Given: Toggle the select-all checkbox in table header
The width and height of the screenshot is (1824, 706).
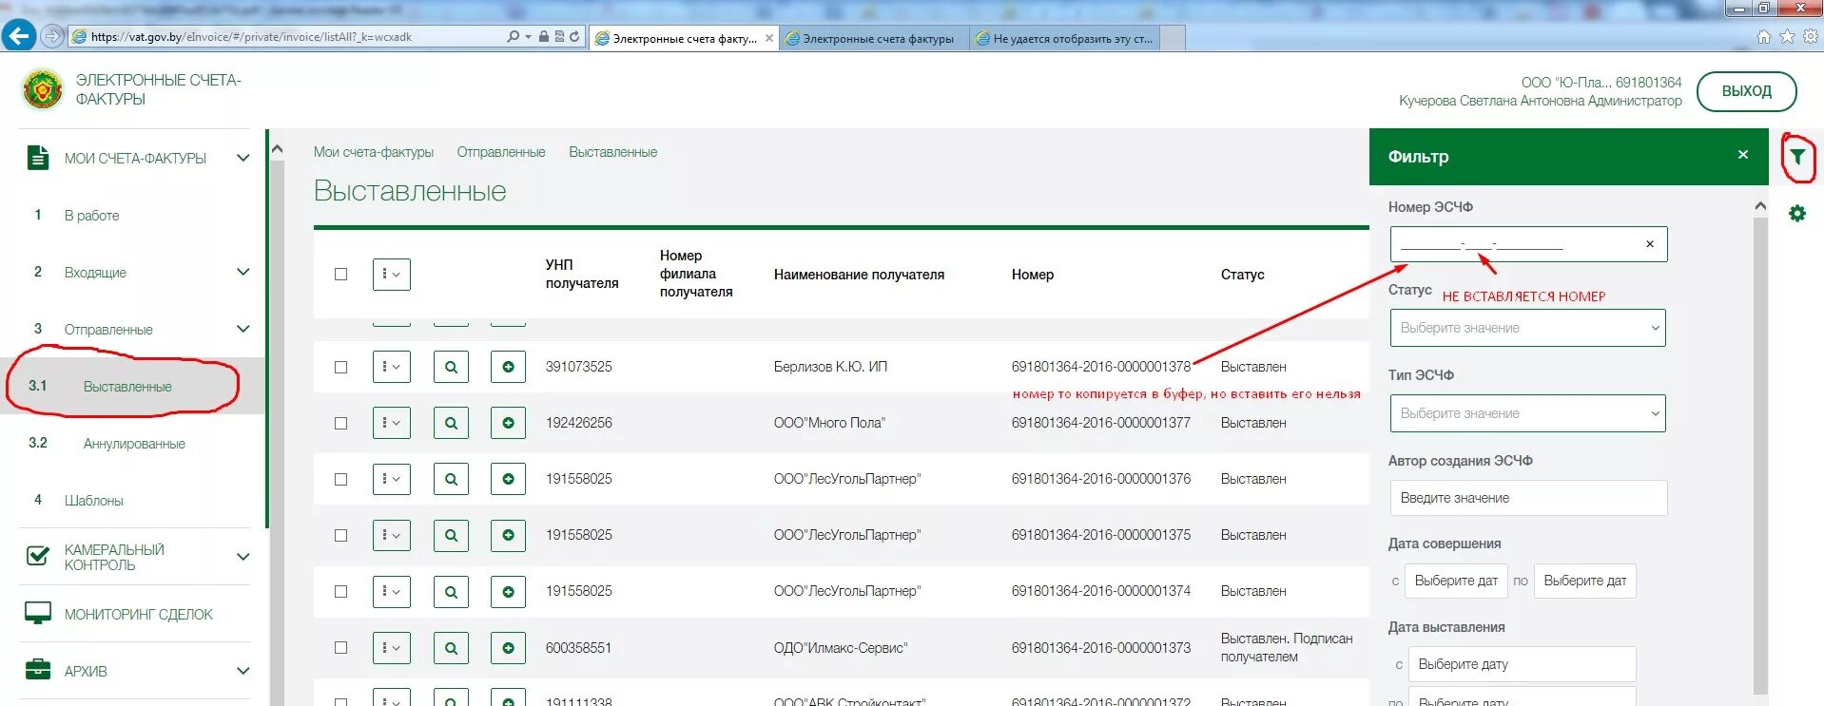Looking at the screenshot, I should click(x=340, y=274).
